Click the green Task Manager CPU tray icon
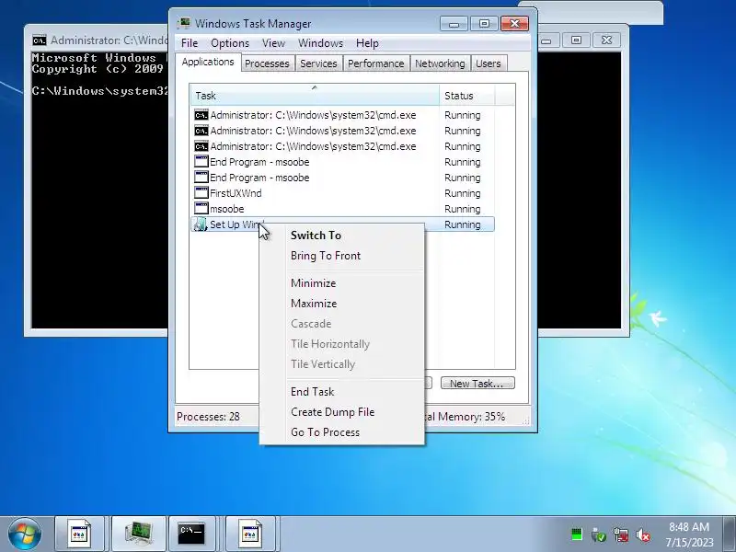Image resolution: width=736 pixels, height=552 pixels. pyautogui.click(x=577, y=535)
